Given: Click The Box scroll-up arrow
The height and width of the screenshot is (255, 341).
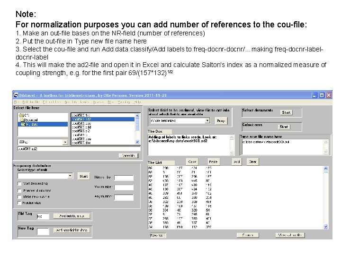Looking at the screenshot, I should click(232, 137).
